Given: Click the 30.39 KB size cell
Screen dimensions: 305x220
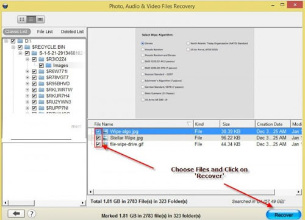Looking at the screenshot, I should (x=231, y=132).
